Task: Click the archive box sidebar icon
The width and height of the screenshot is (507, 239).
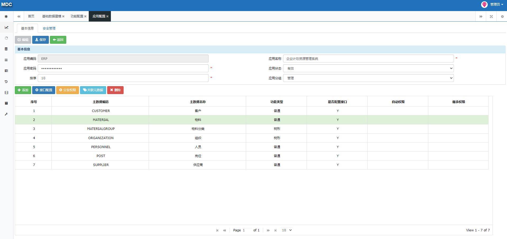Action: [6, 103]
